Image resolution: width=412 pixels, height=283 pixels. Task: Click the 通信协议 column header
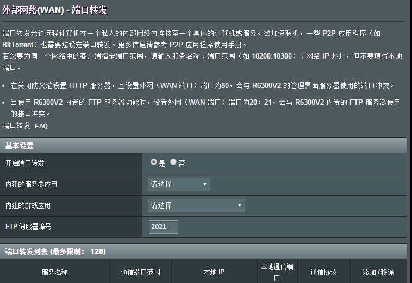click(x=324, y=272)
